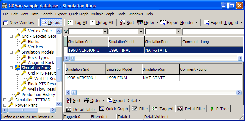Open the SimulationModel filter combo dropdown
Viewport: 245px width, 121px height.
tap(141, 32)
